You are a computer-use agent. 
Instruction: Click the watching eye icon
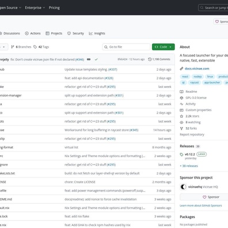pyautogui.click(x=181, y=122)
